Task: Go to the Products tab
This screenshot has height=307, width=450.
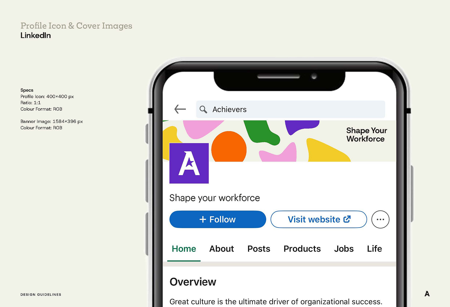Action: [302, 249]
